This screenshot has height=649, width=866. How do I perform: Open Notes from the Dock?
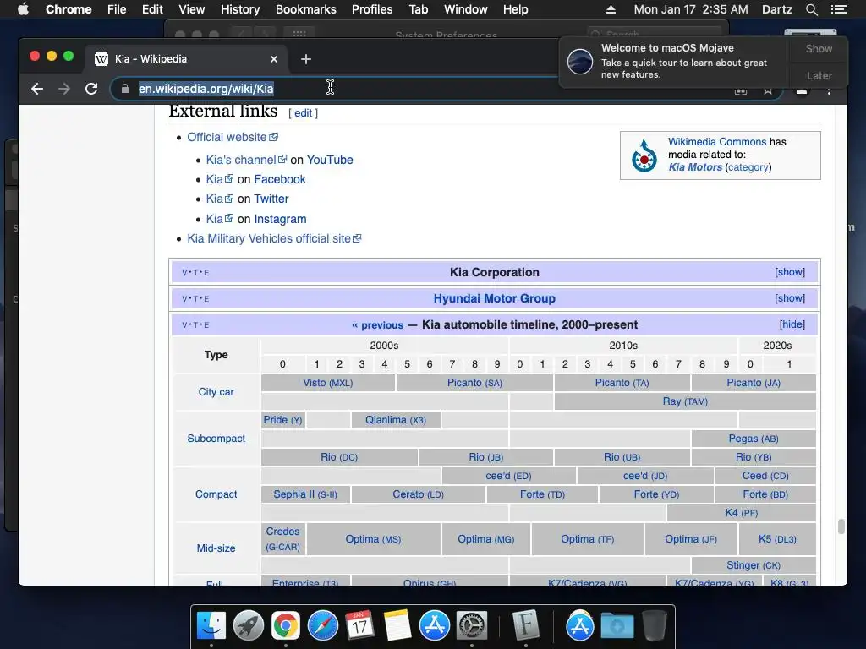tap(397, 626)
